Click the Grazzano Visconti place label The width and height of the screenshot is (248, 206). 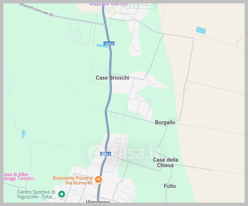coord(109,4)
